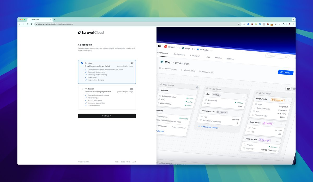The image size is (313, 182).
Task: Go back using the browser back arrow
Action: pos(20,24)
